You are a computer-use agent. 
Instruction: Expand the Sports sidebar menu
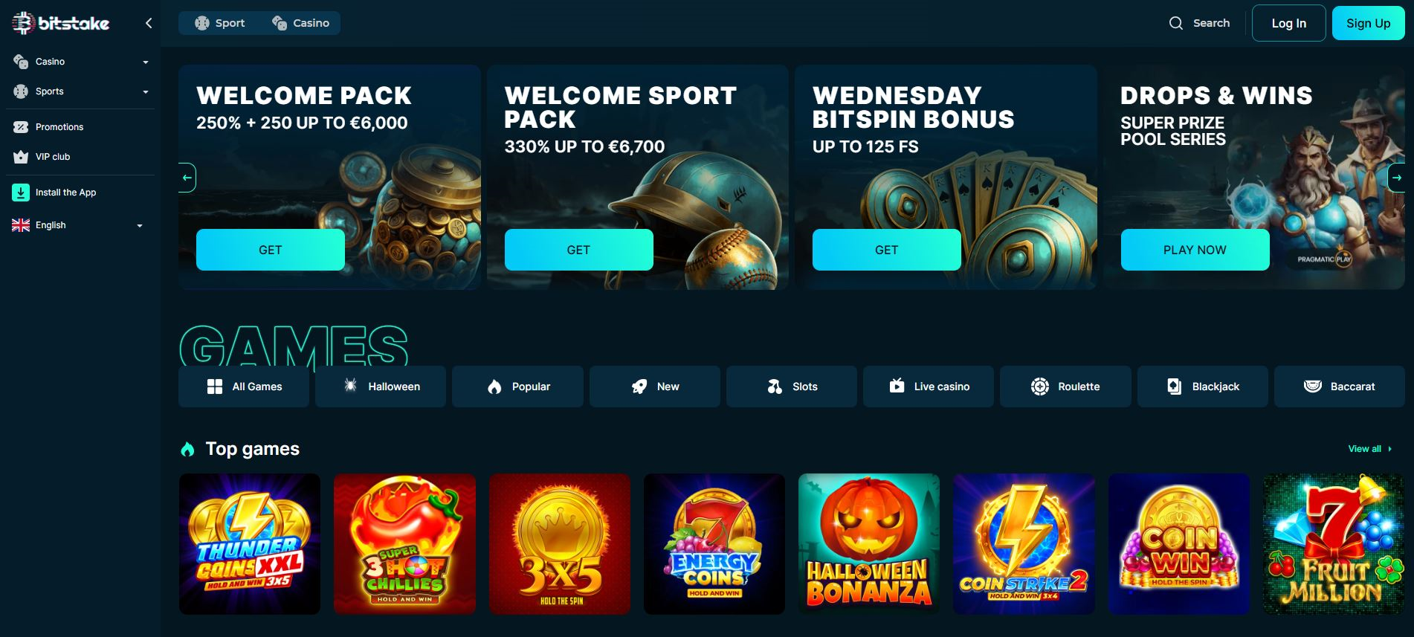click(x=80, y=91)
